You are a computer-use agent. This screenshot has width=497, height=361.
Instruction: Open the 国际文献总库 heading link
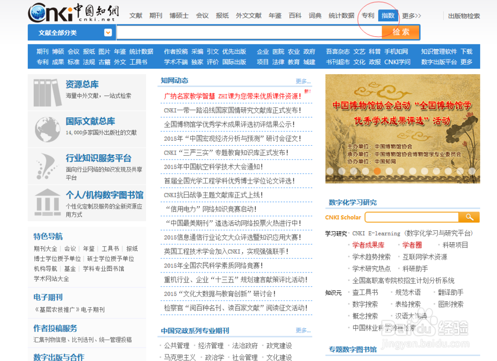coord(90,121)
